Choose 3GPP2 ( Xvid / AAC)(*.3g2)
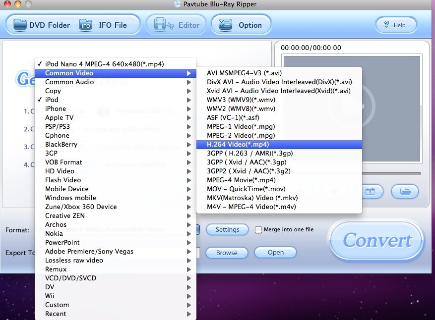 coord(279,171)
